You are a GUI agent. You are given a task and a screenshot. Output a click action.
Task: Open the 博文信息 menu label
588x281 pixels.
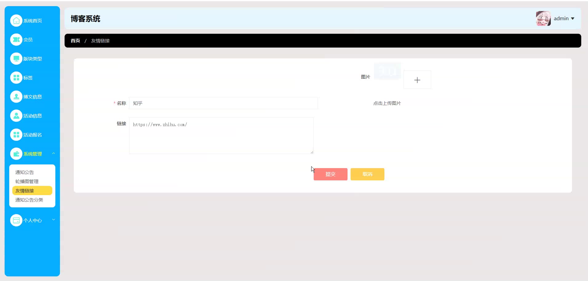tap(33, 97)
